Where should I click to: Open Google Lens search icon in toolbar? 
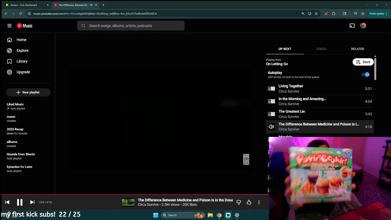(x=345, y=13)
